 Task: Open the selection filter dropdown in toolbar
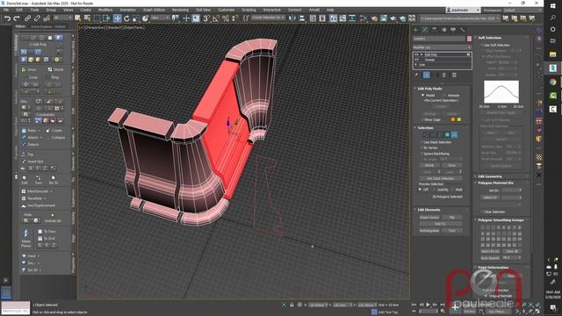(63, 18)
